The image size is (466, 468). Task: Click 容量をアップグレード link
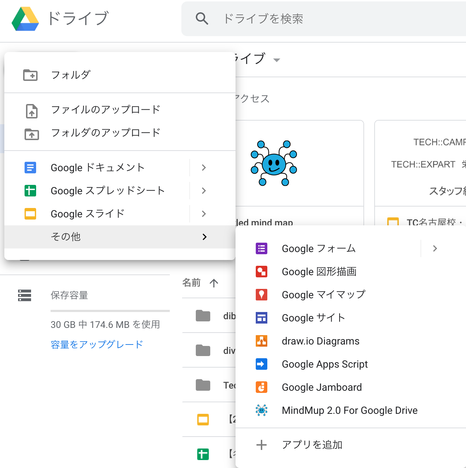click(x=97, y=344)
